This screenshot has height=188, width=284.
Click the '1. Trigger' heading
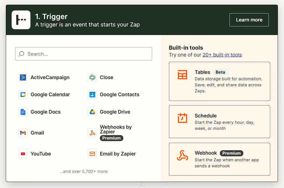(51, 17)
